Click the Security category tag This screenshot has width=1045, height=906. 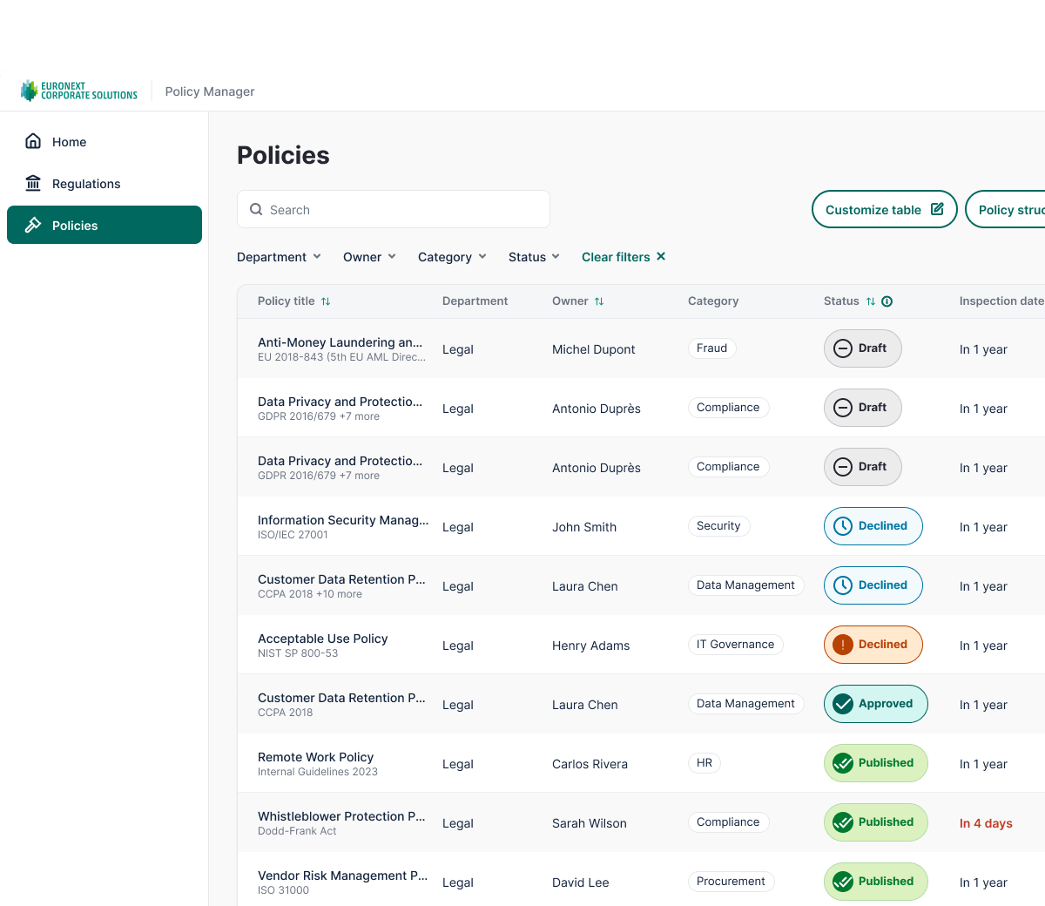click(718, 526)
